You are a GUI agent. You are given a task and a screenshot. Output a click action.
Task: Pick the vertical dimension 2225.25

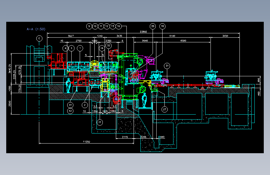pyautogui.click(x=14, y=75)
